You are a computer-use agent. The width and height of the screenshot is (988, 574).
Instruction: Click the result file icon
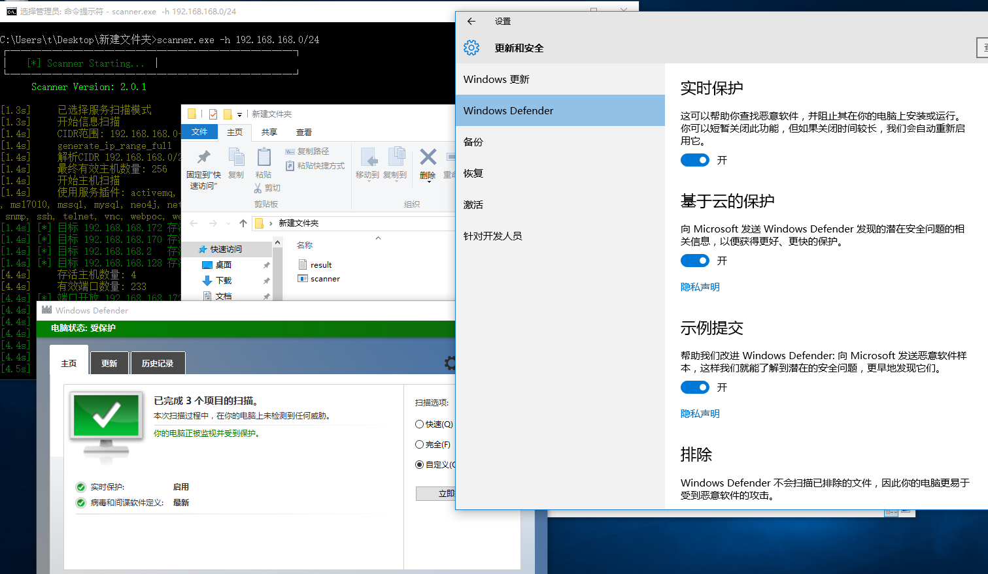pyautogui.click(x=303, y=264)
